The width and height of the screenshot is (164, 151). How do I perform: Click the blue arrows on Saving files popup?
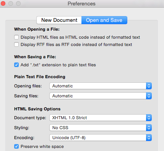(x=149, y=96)
